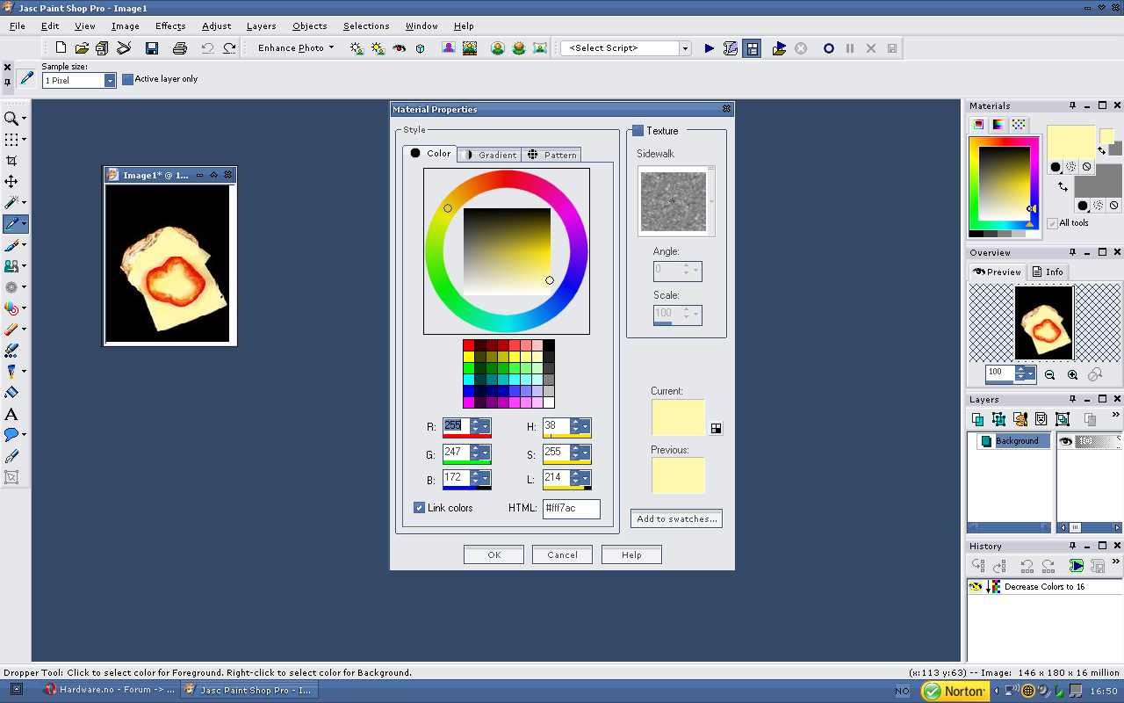The image size is (1124, 703).
Task: Click the Open file folder icon
Action: (82, 48)
